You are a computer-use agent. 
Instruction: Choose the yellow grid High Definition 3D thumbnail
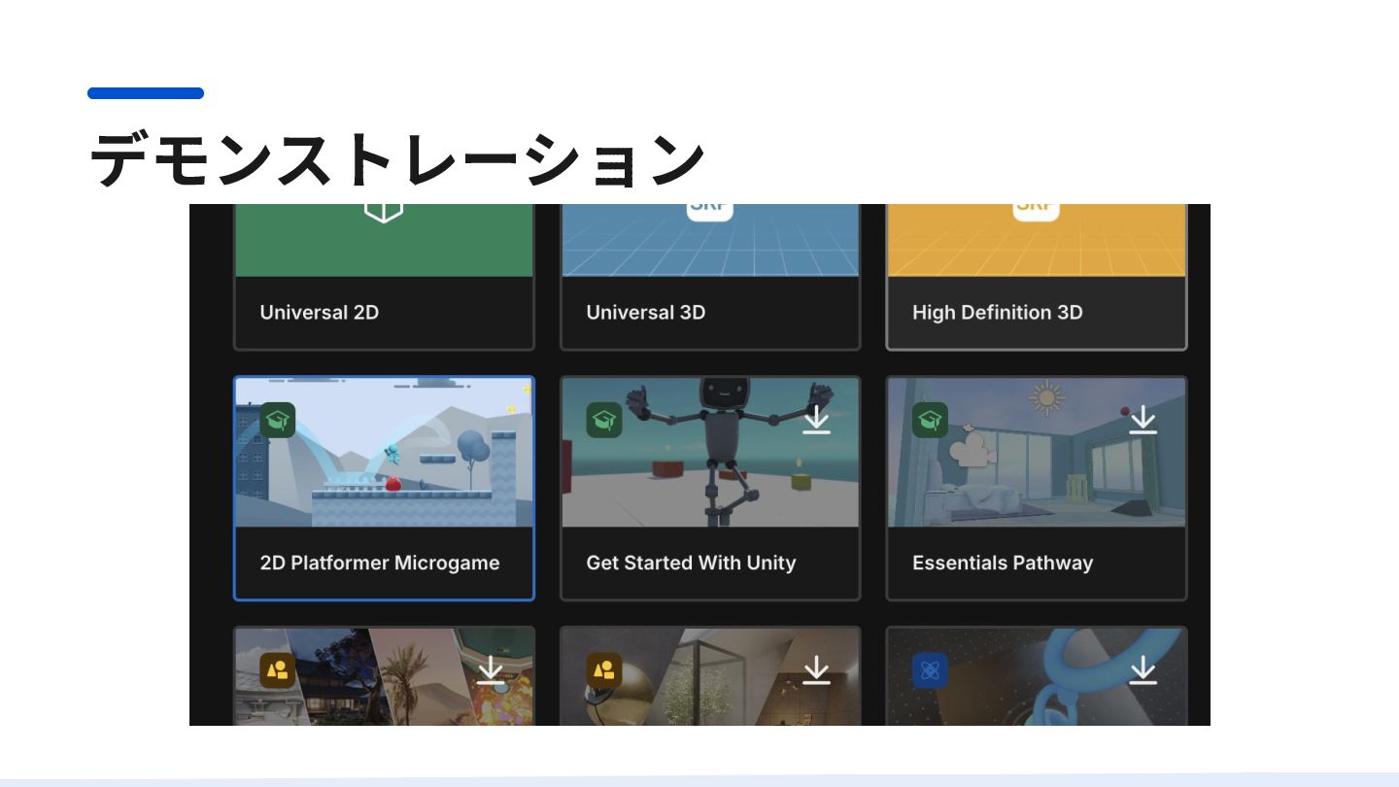(x=1037, y=240)
